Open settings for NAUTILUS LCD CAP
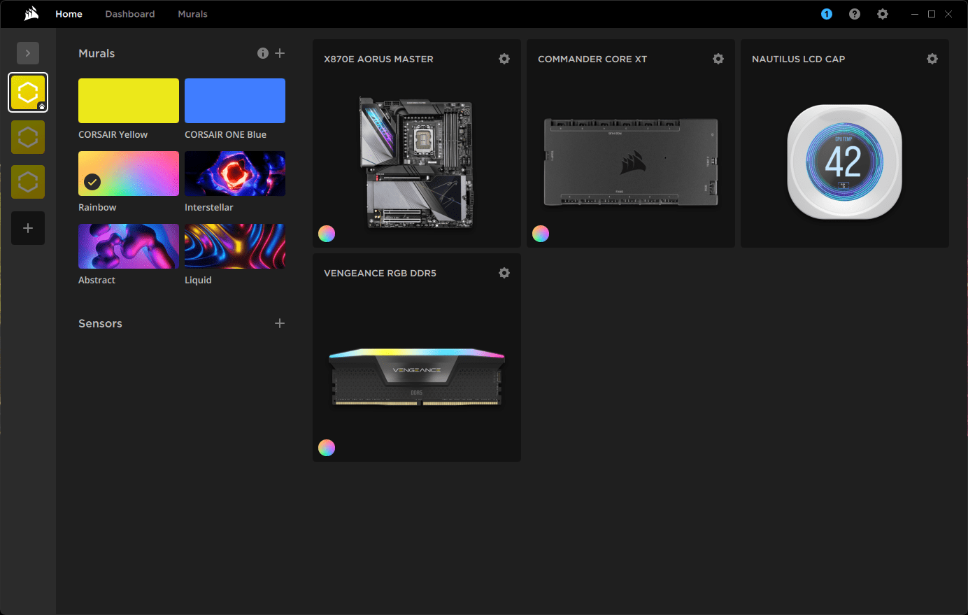Viewport: 968px width, 615px height. (932, 59)
